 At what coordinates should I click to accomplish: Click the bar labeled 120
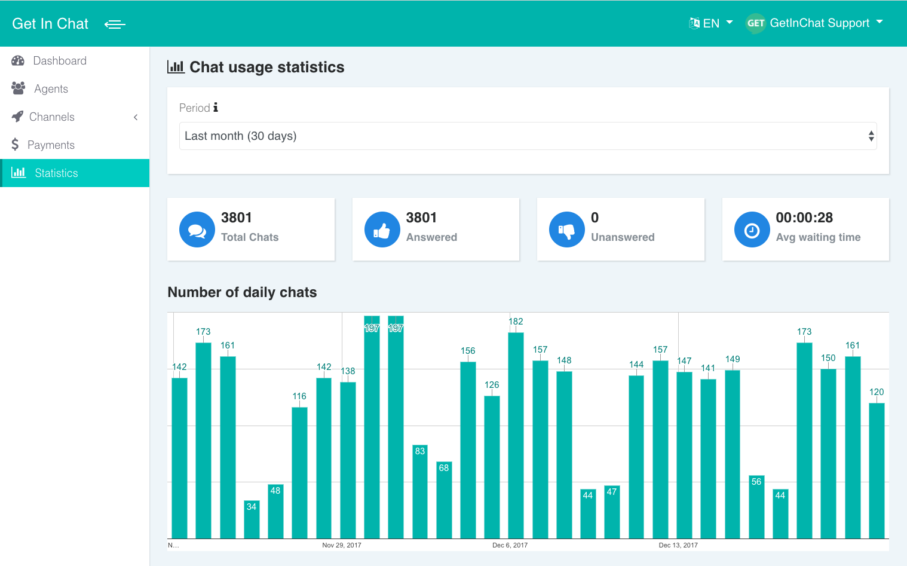pyautogui.click(x=877, y=471)
